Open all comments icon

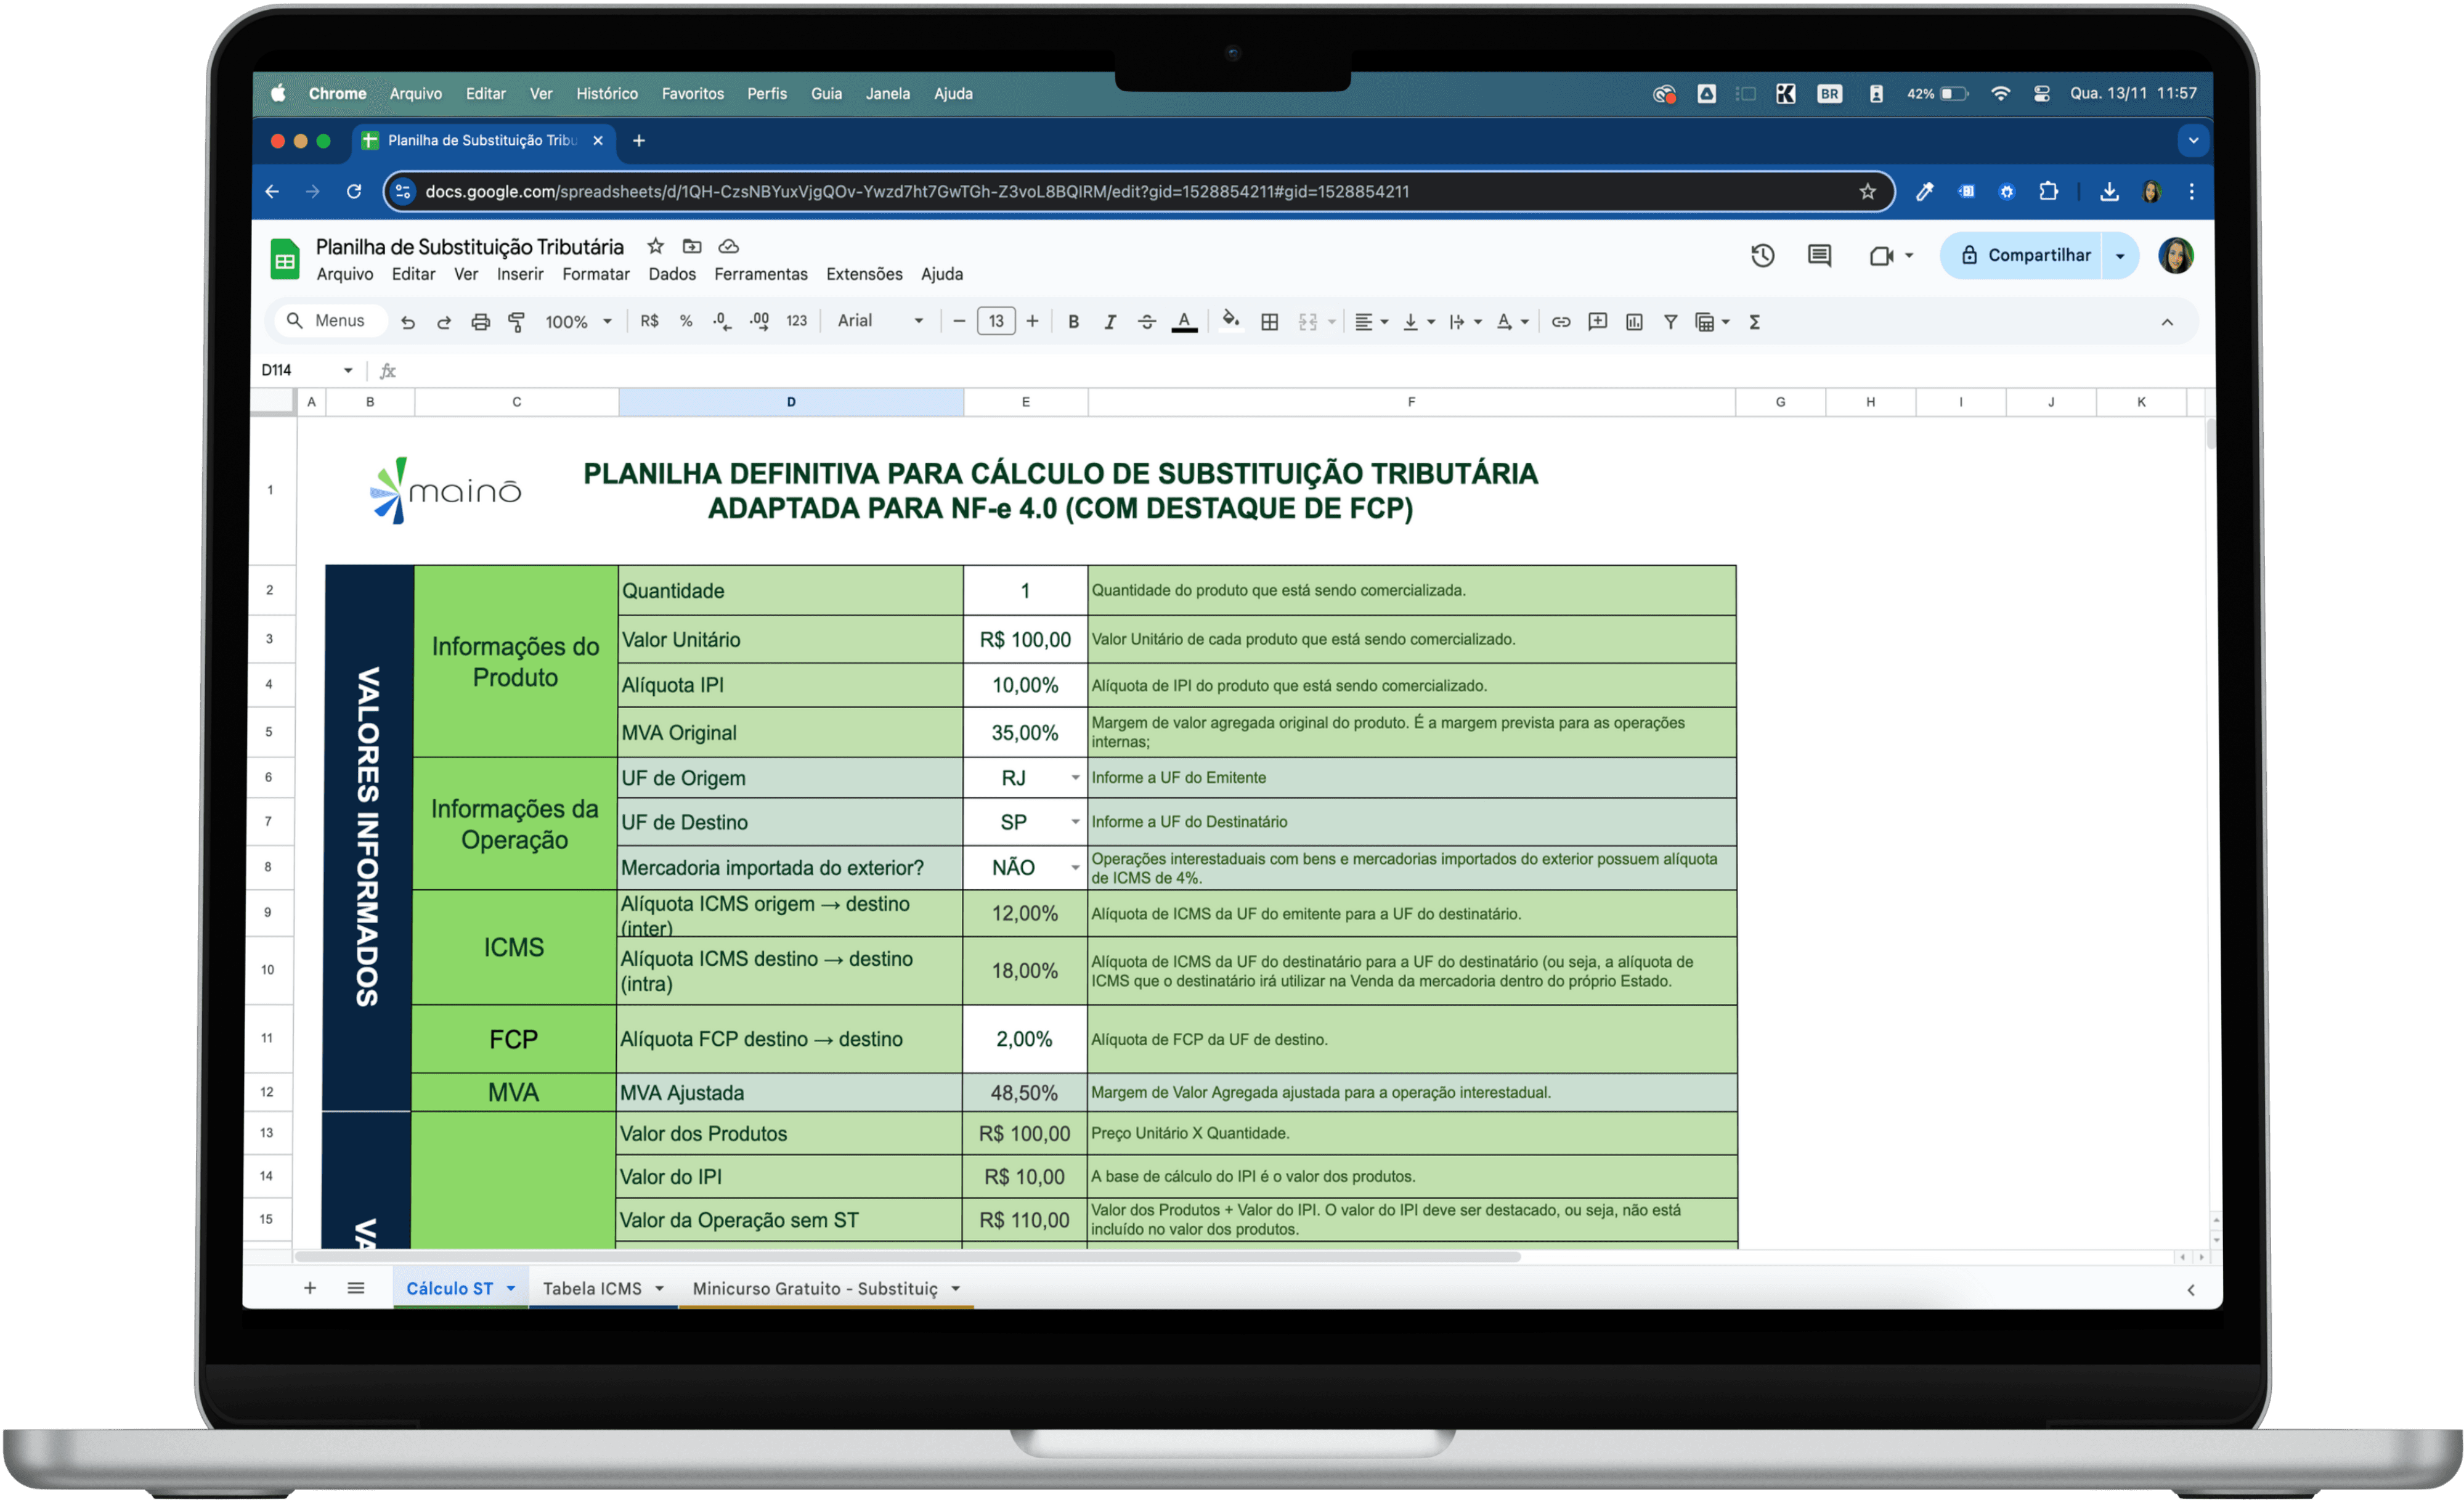point(1820,256)
